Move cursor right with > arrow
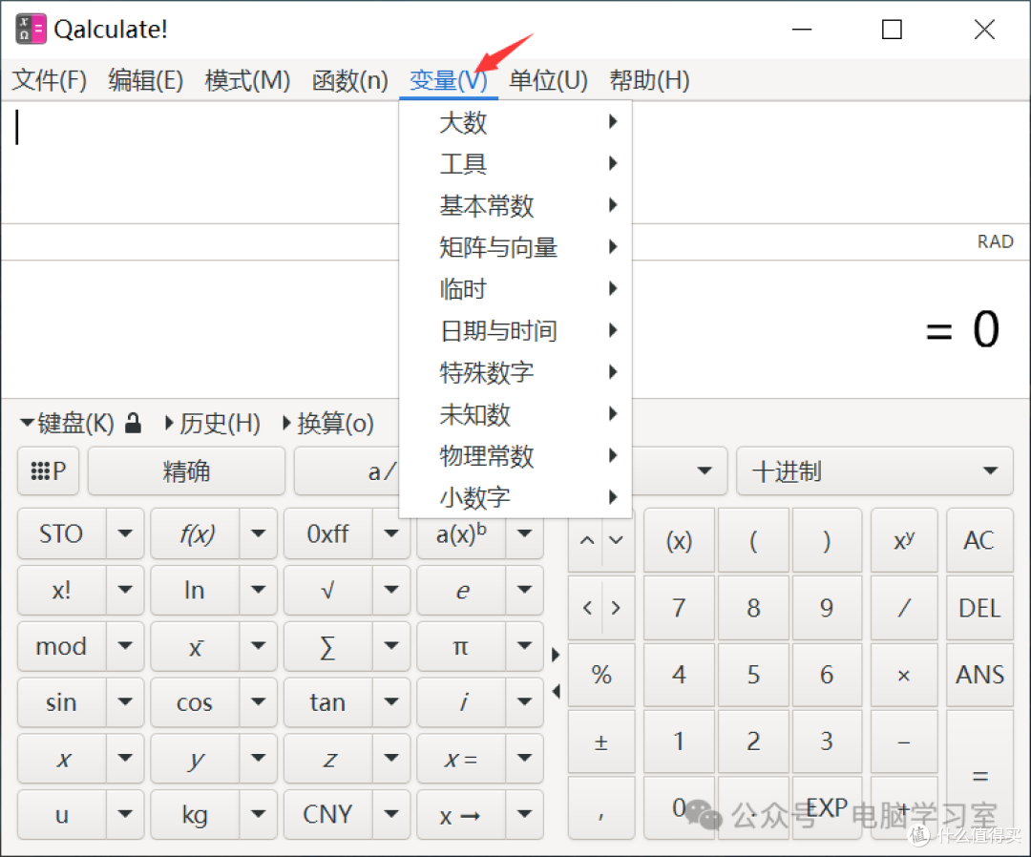The image size is (1031, 857). click(x=617, y=608)
